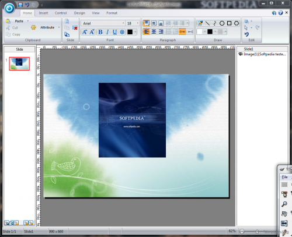Click the Copy button
The width and height of the screenshot is (292, 237).
(x=13, y=34)
